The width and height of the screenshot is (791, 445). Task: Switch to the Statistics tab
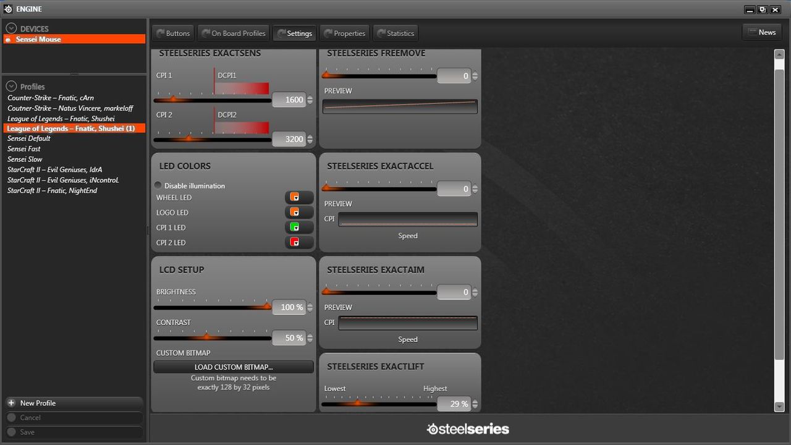[x=395, y=33]
